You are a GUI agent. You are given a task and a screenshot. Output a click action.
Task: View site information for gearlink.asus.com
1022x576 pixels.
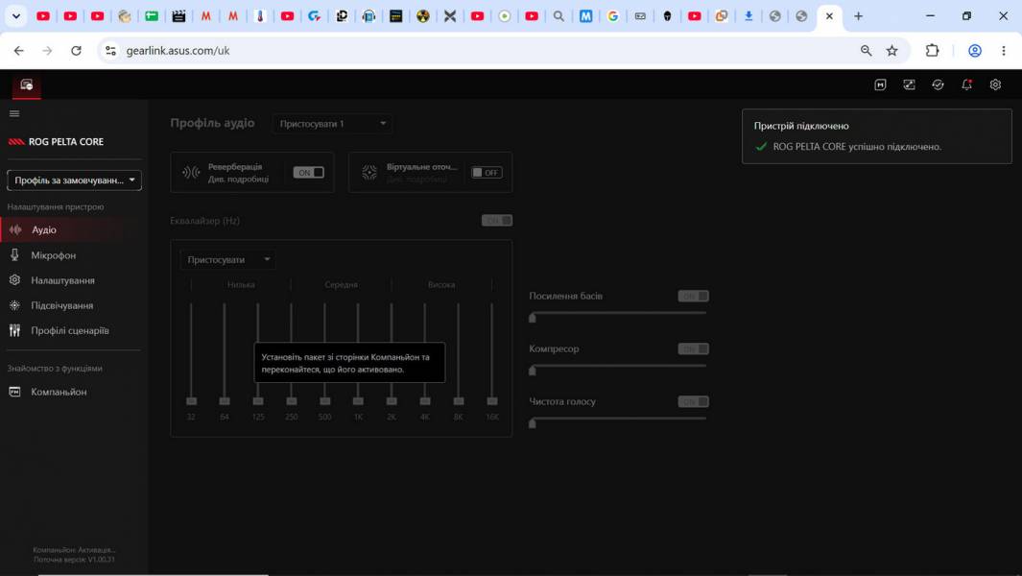click(110, 50)
